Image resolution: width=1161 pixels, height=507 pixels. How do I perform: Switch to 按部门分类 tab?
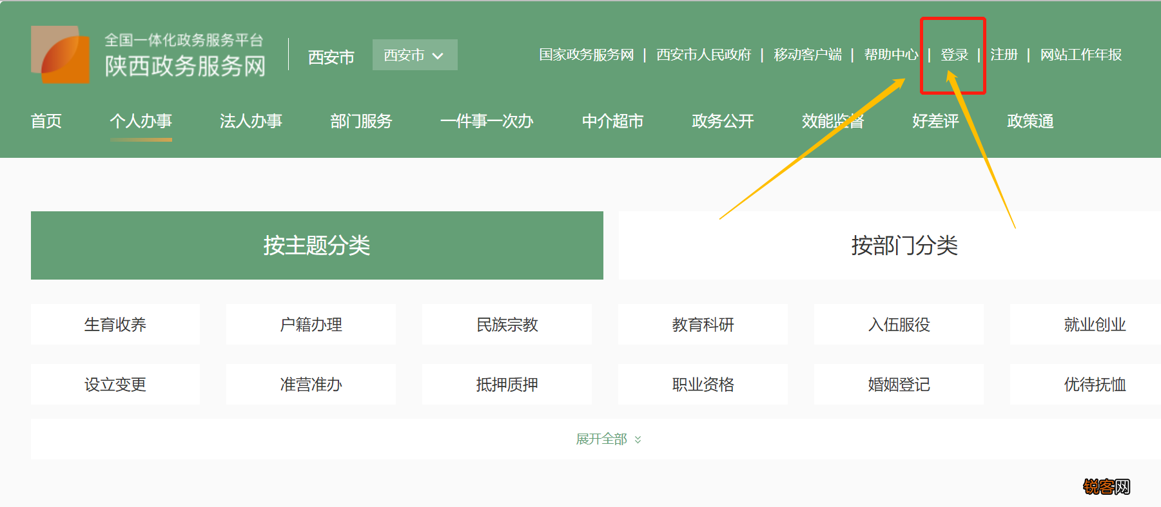(x=890, y=245)
